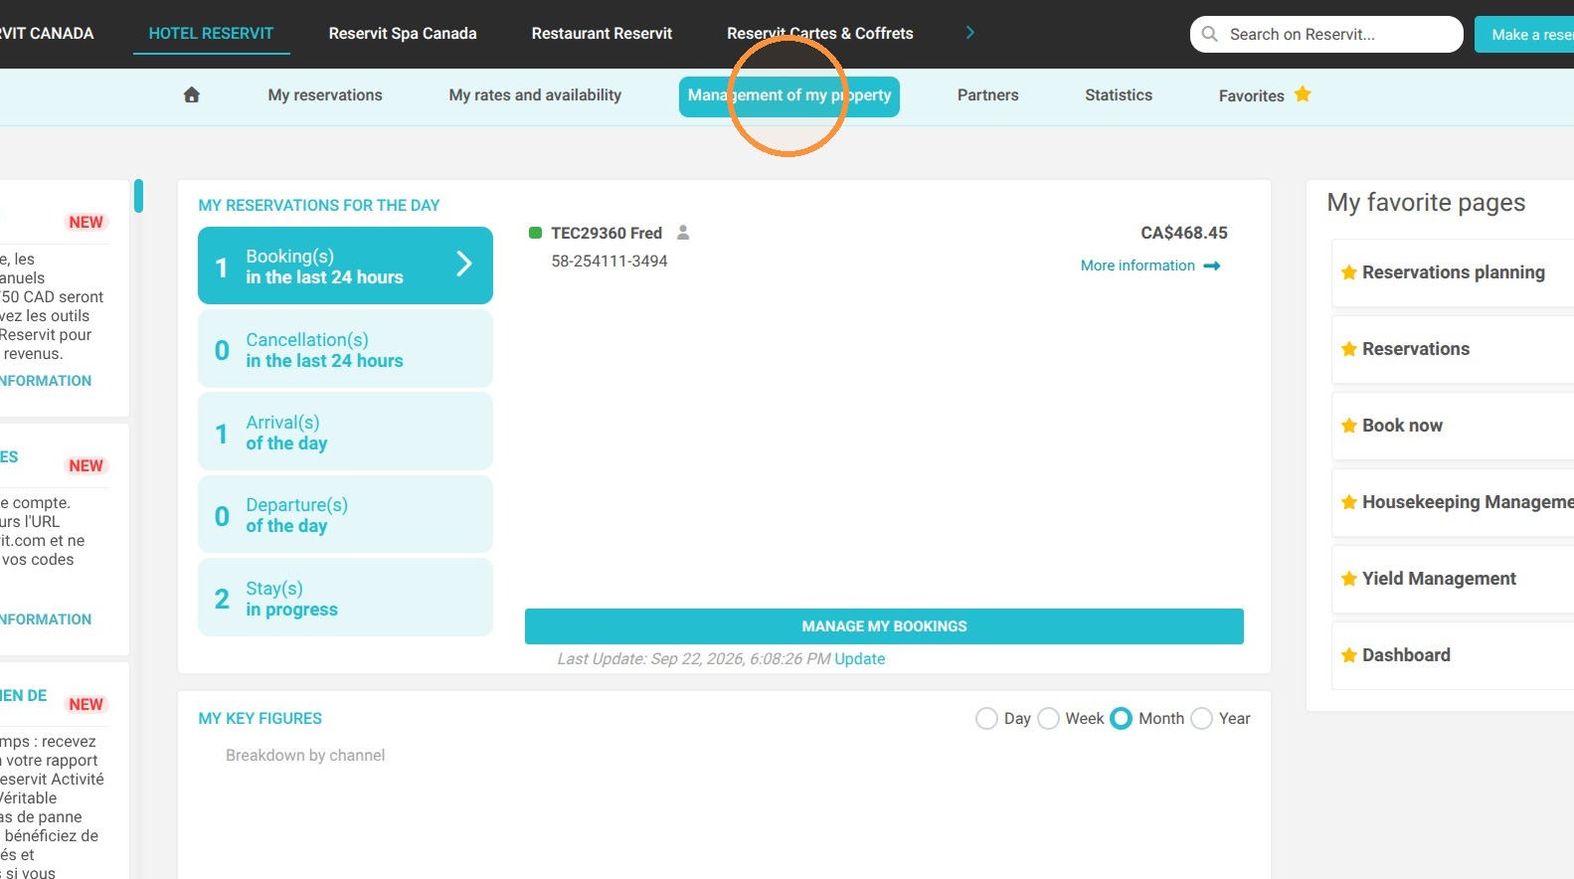Click the search magnifier icon

tap(1209, 34)
